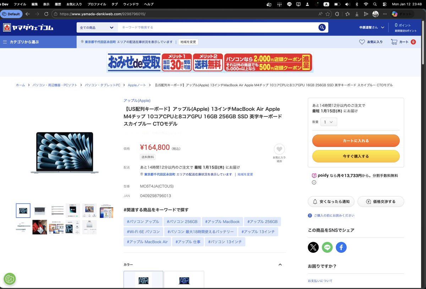Image resolution: width=426 pixels, height=289 pixels.
Task: Share on X with the X icon
Action: (x=313, y=247)
